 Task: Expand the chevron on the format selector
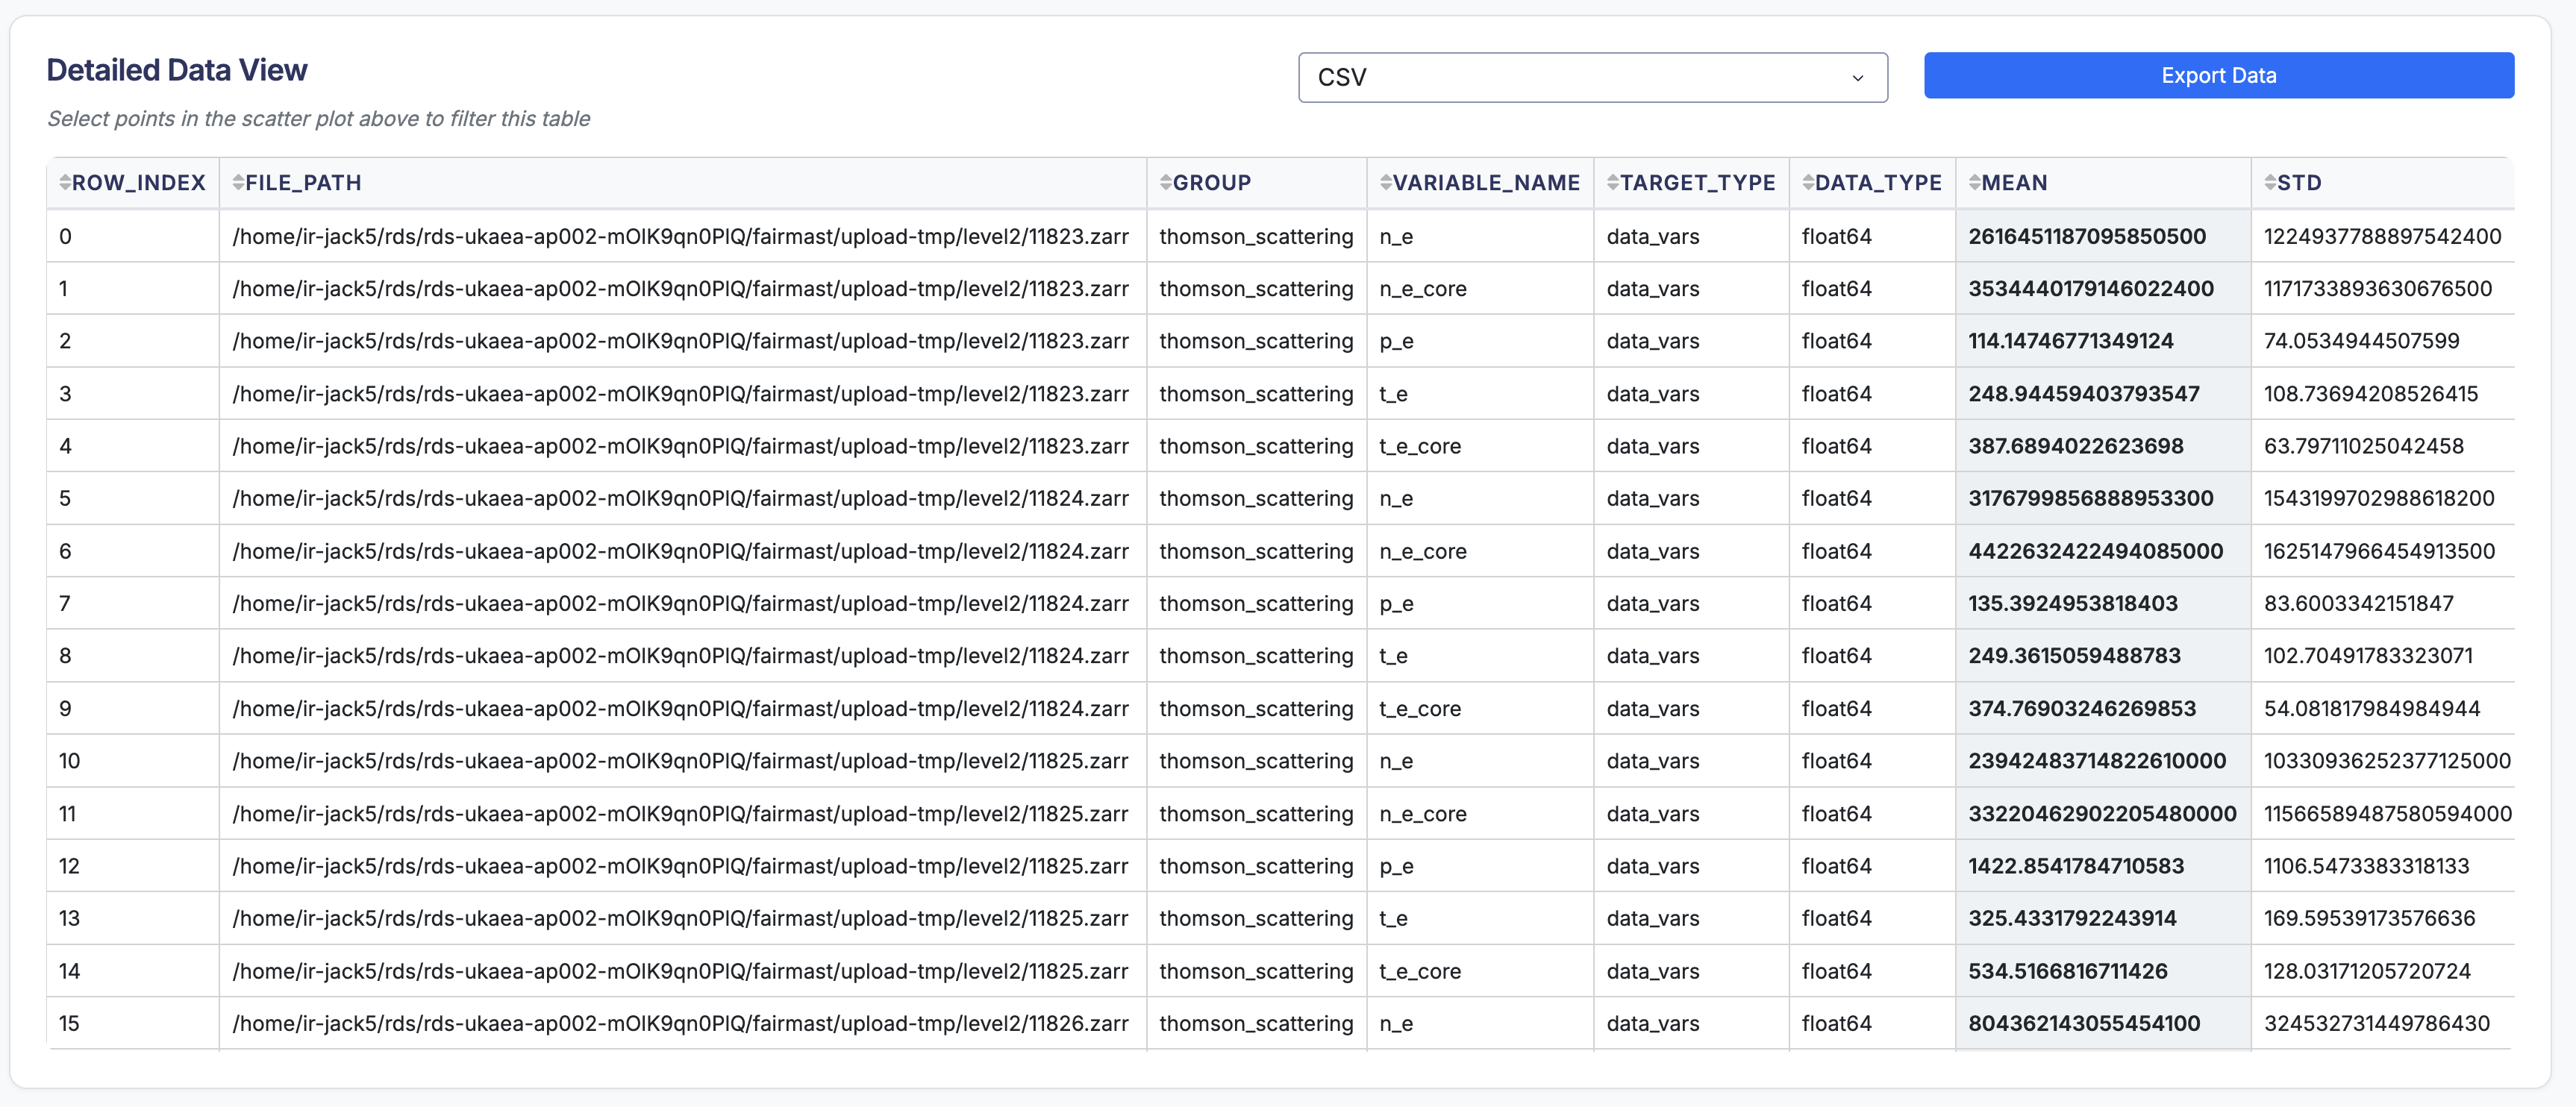coord(1857,77)
